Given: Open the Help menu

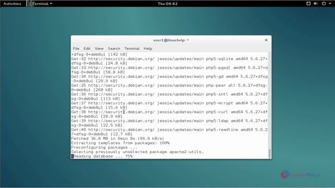Looking at the screenshot, I should (x=148, y=49).
